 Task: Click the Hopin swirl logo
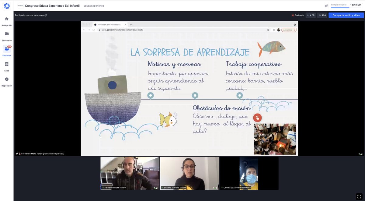(7, 6)
